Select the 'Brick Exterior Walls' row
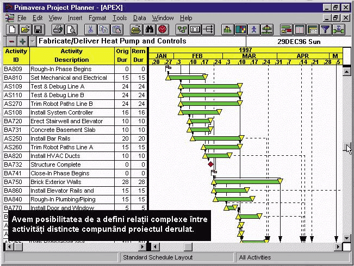This screenshot has width=354, height=266. pos(75,182)
